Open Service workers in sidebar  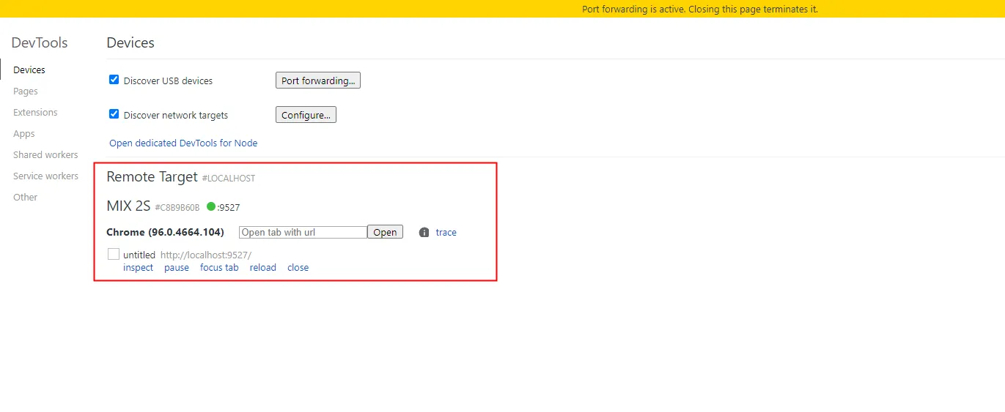(x=45, y=176)
